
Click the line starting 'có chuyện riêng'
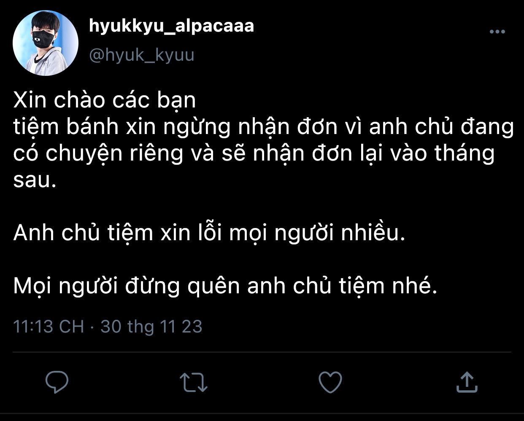coord(254,154)
